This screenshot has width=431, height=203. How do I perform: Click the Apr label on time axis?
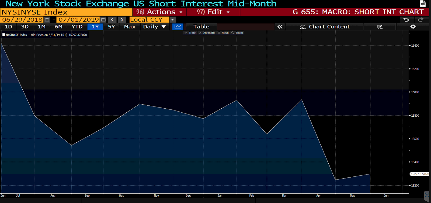pos(318,196)
